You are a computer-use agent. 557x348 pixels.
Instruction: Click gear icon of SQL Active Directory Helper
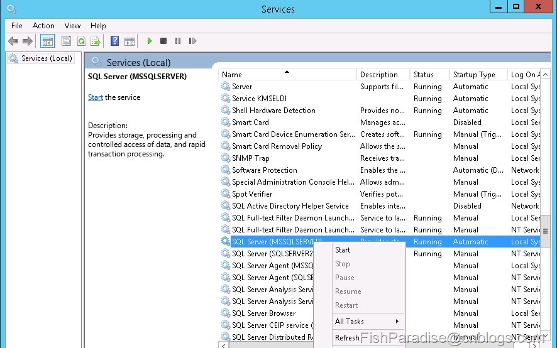pyautogui.click(x=225, y=206)
